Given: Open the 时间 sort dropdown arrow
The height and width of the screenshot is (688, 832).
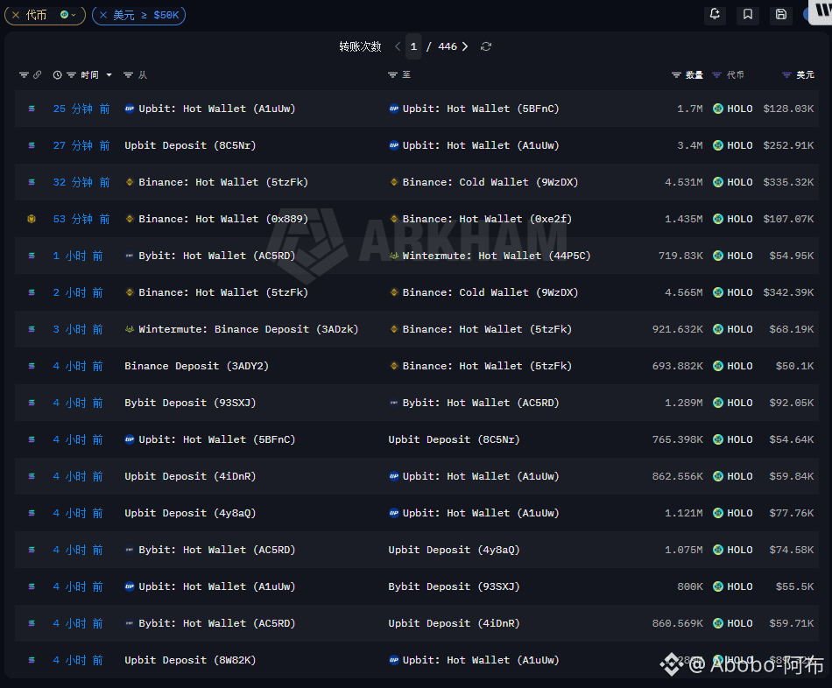Looking at the screenshot, I should tap(109, 74).
